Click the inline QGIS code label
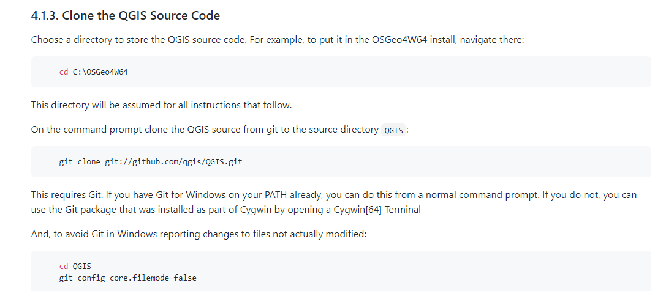The image size is (666, 291). click(393, 130)
